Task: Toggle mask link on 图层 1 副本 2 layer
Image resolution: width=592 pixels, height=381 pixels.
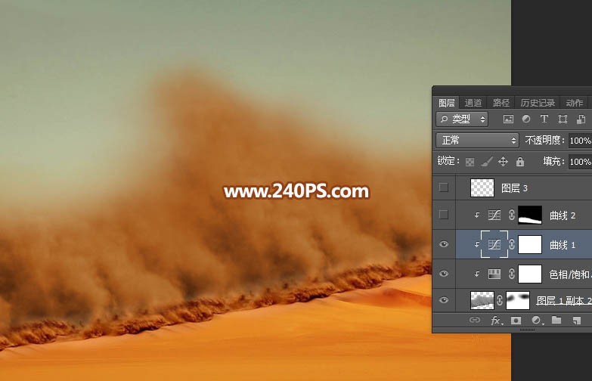Action: pos(500,300)
